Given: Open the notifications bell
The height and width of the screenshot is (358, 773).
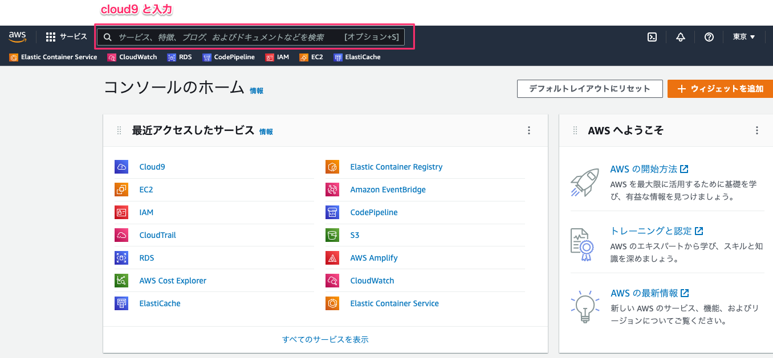Looking at the screenshot, I should coord(680,36).
